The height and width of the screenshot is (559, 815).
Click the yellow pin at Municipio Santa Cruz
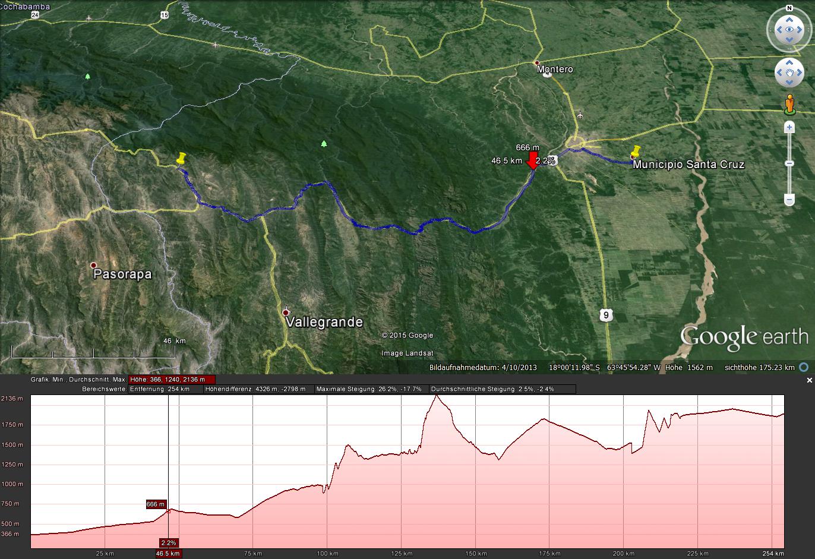click(636, 153)
